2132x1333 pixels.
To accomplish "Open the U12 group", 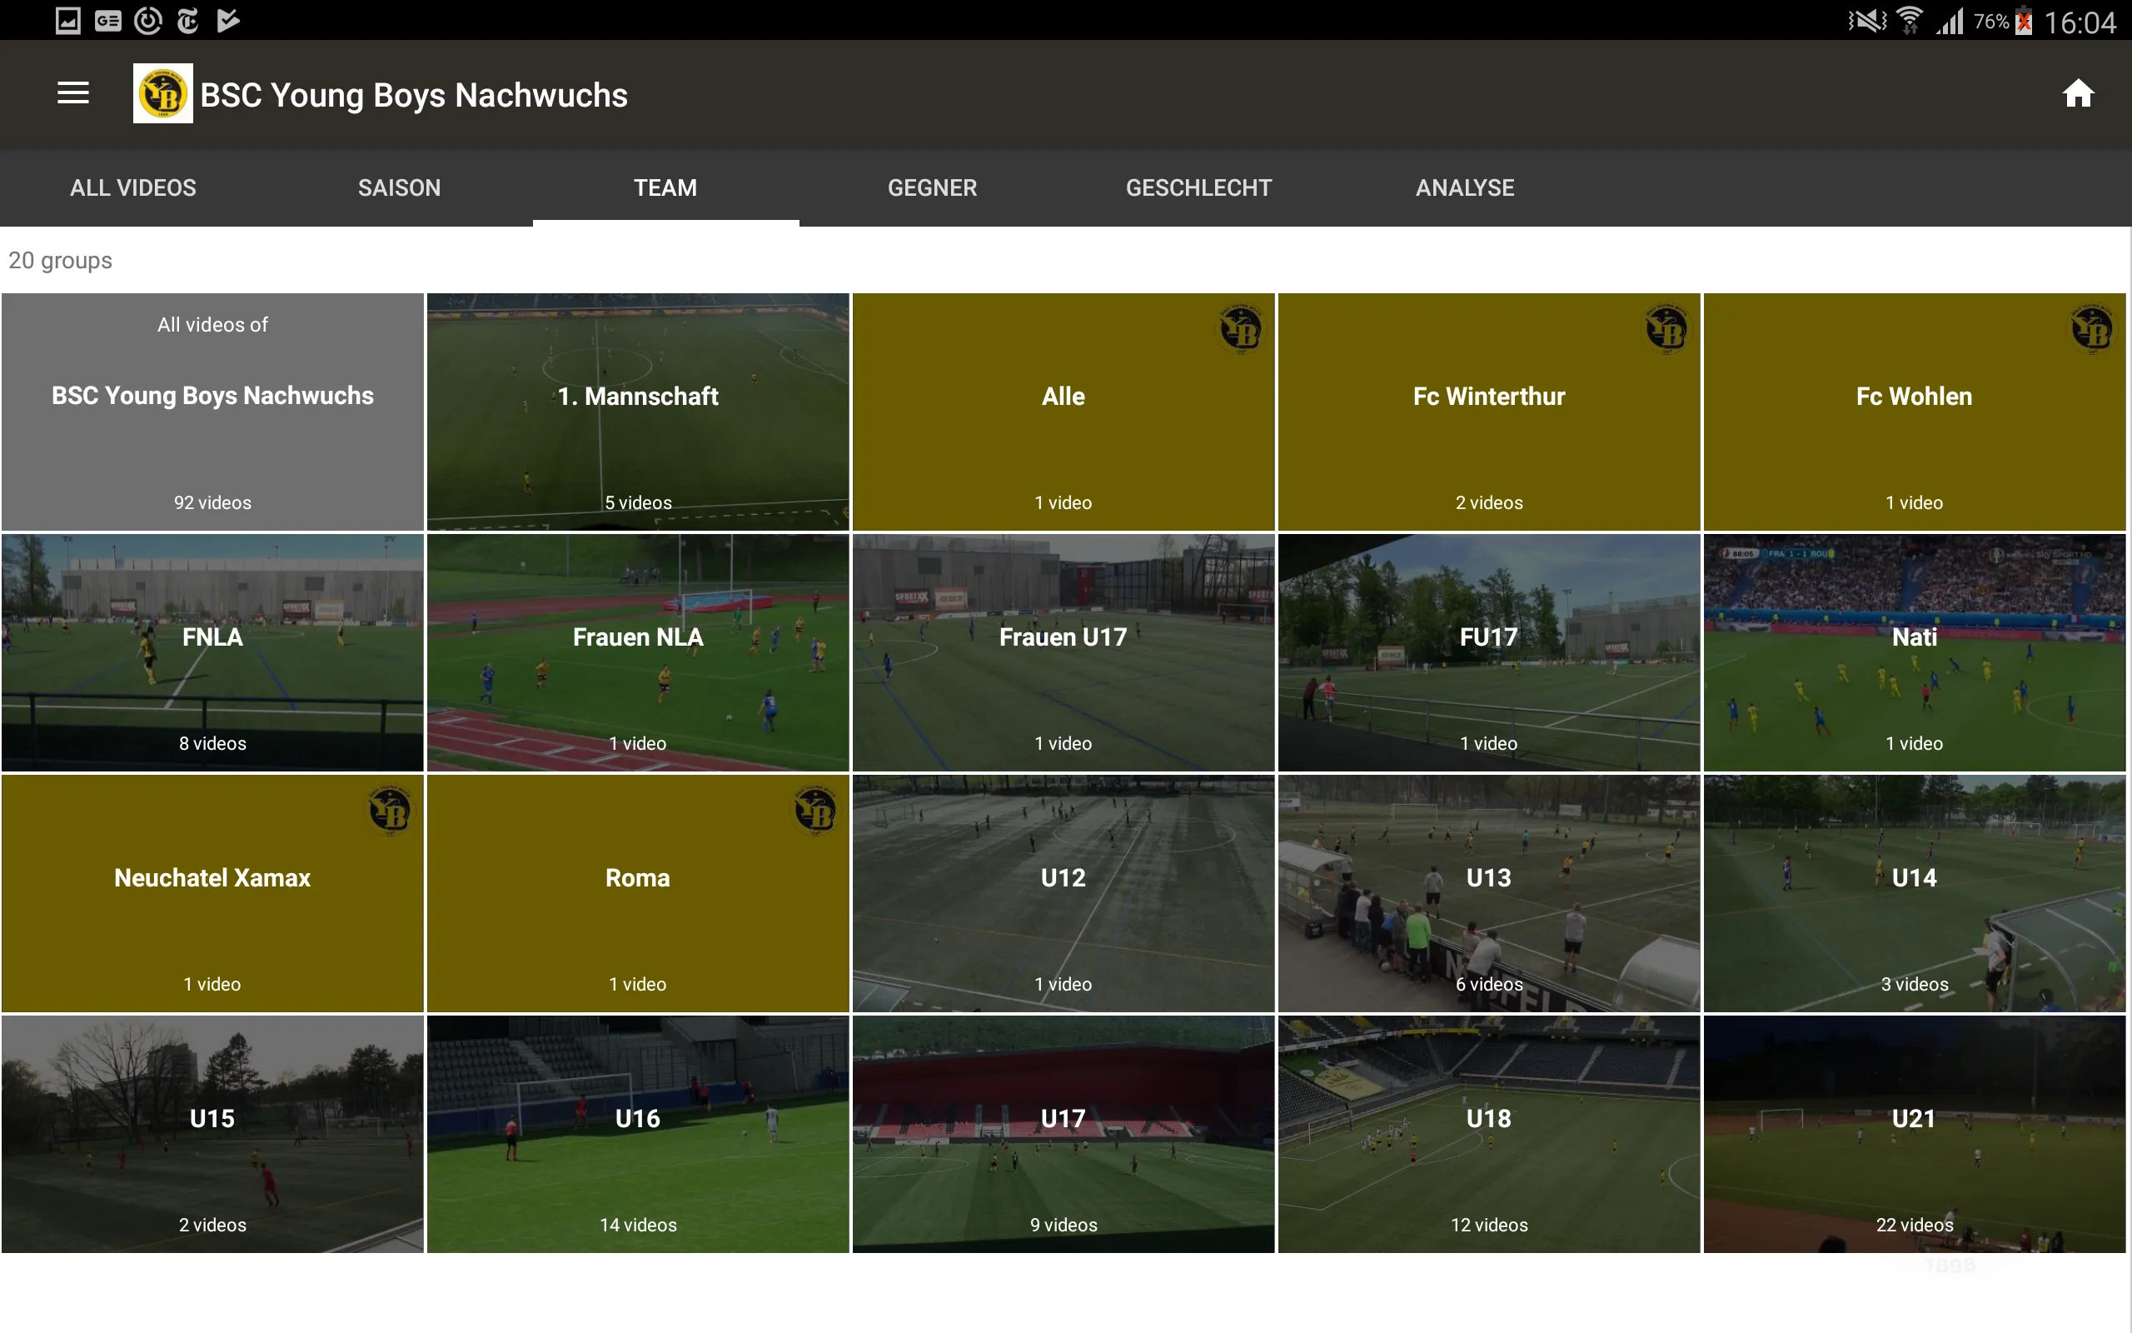I will tap(1064, 893).
